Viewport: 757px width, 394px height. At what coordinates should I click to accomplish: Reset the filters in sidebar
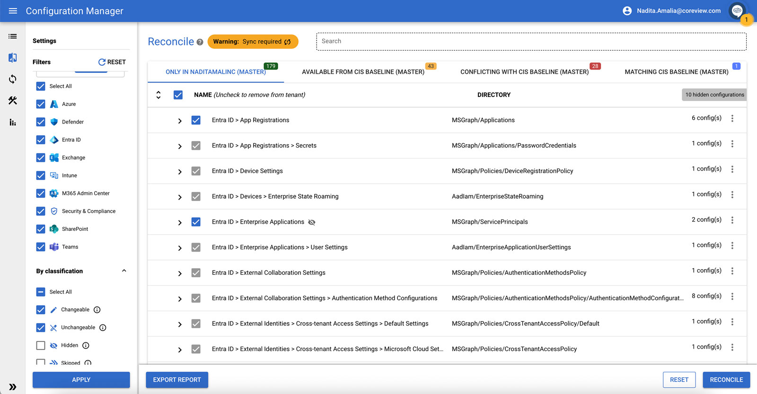[x=112, y=62]
